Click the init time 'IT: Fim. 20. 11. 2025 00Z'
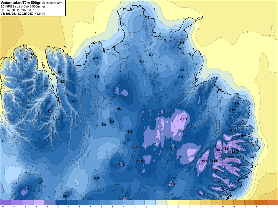This screenshot has width=278, height=208. [x=17, y=10]
